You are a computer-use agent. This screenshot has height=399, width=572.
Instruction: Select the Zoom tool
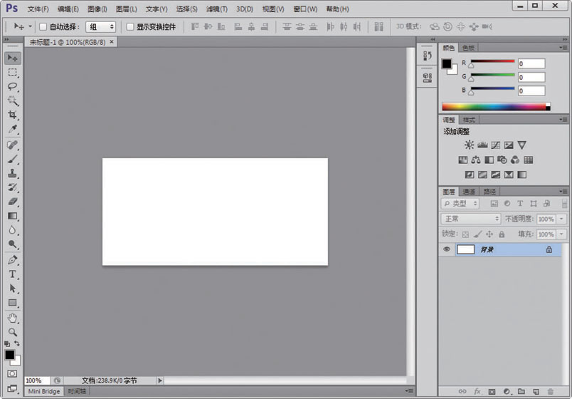coord(12,332)
